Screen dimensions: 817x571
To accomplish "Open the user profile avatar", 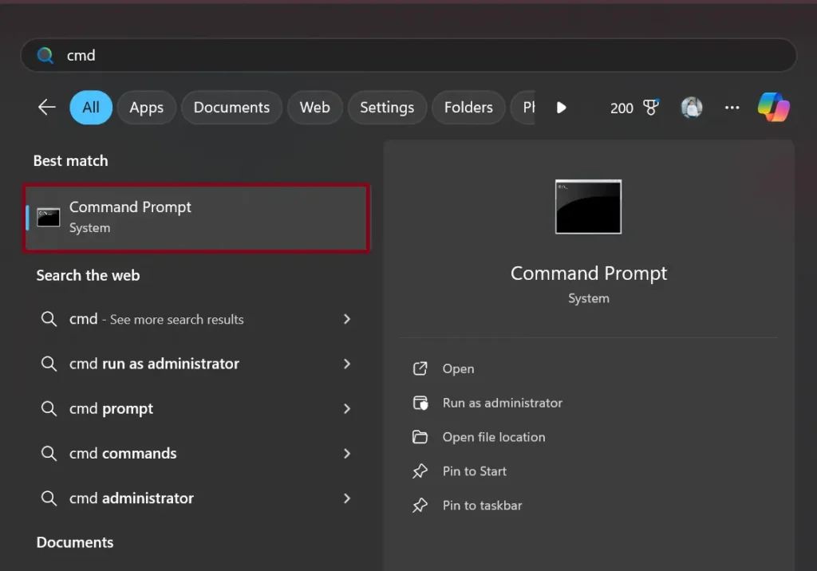I will coord(692,108).
